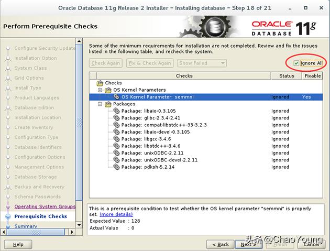Select row Package: pdksh-5.2.14

206,167
